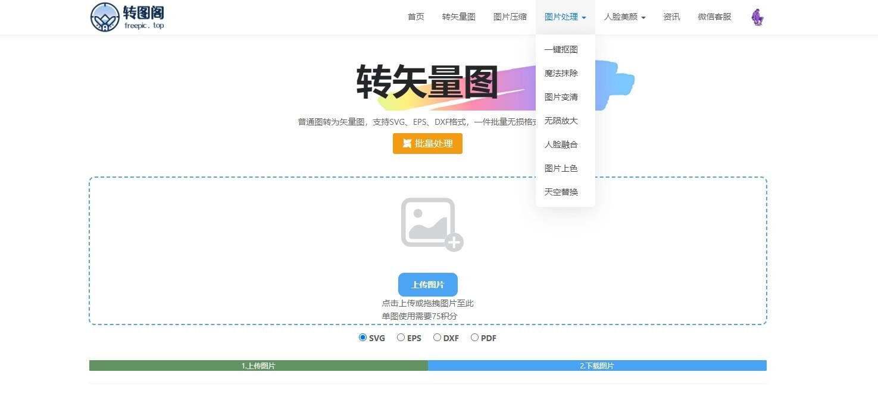Image resolution: width=878 pixels, height=397 pixels.
Task: Expand the 人脸美颜 dropdown menu
Action: [x=624, y=17]
